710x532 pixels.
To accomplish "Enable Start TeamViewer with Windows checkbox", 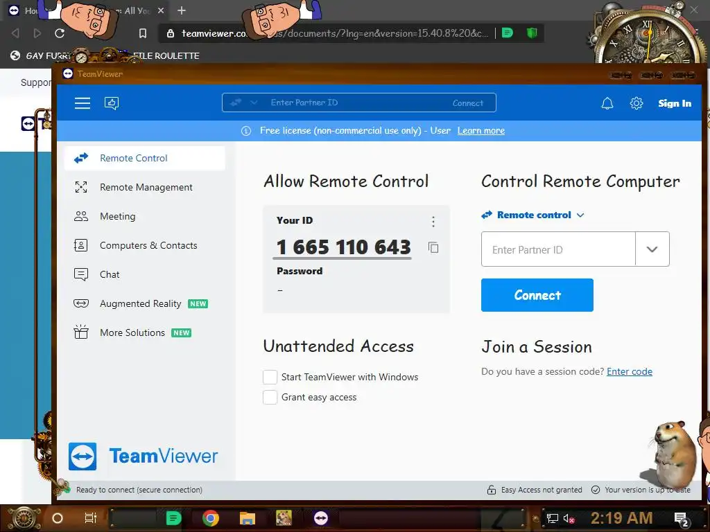I will point(270,377).
